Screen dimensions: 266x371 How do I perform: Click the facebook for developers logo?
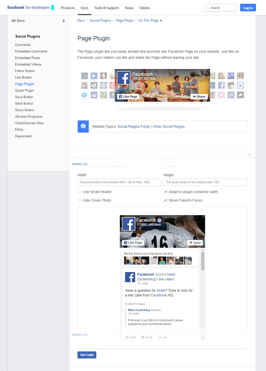pos(28,7)
